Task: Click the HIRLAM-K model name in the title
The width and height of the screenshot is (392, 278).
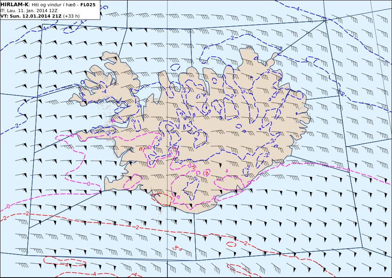Action: pos(15,5)
